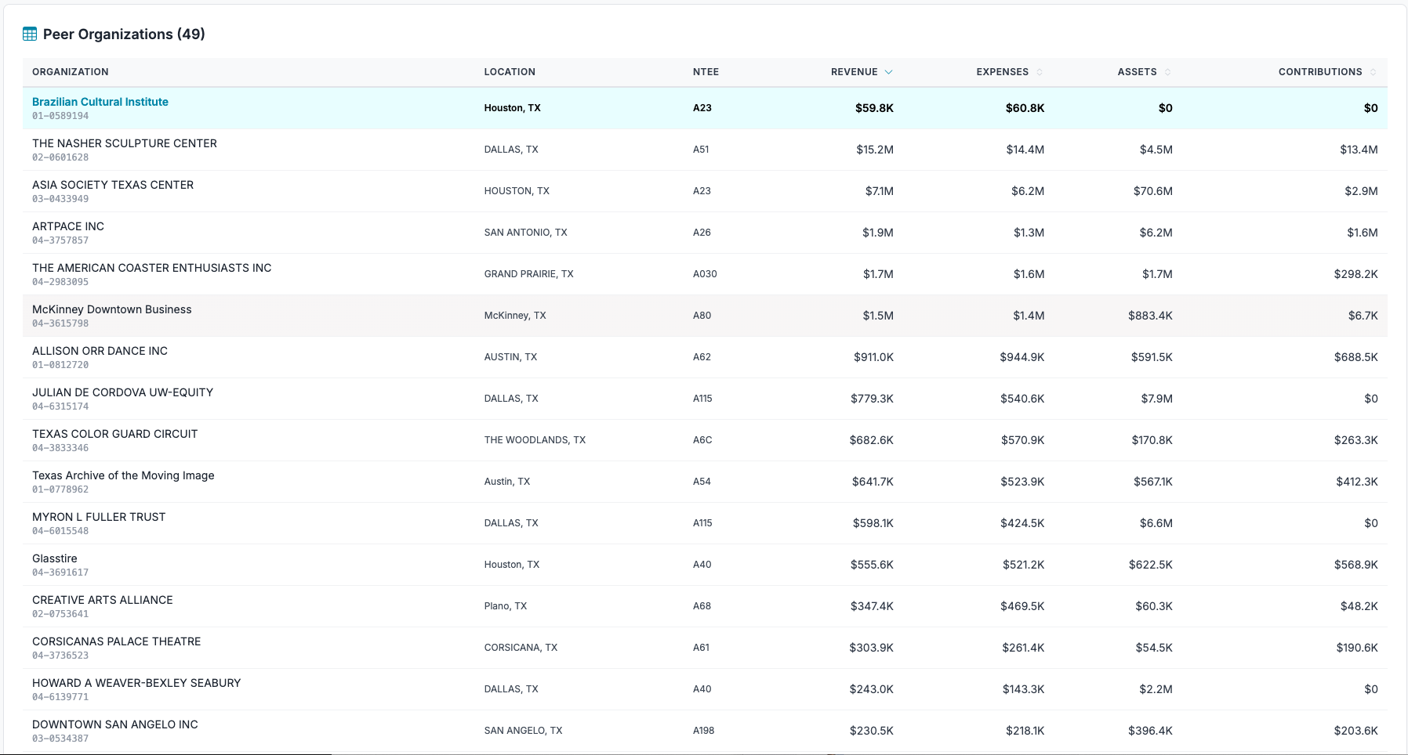Click the Expenses sort arrows icon
The image size is (1408, 755).
1040,72
